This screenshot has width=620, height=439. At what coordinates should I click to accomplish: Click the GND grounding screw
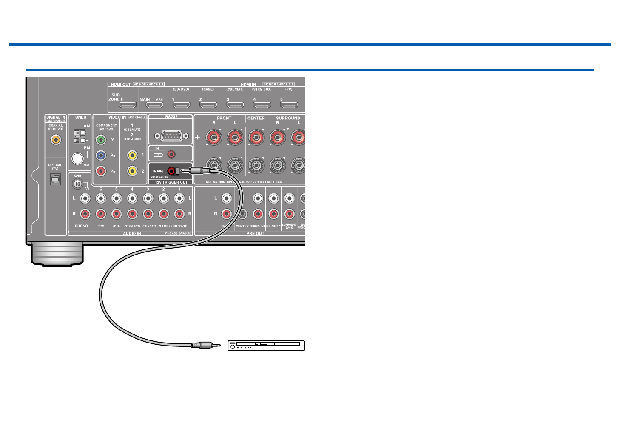pos(78,184)
